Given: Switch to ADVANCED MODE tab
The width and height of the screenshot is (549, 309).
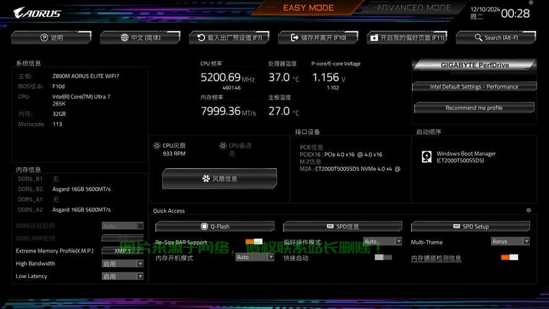Looking at the screenshot, I should point(414,7).
